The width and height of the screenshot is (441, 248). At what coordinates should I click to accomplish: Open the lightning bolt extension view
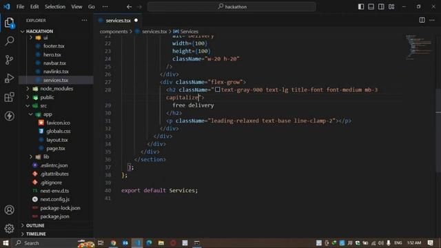9,116
